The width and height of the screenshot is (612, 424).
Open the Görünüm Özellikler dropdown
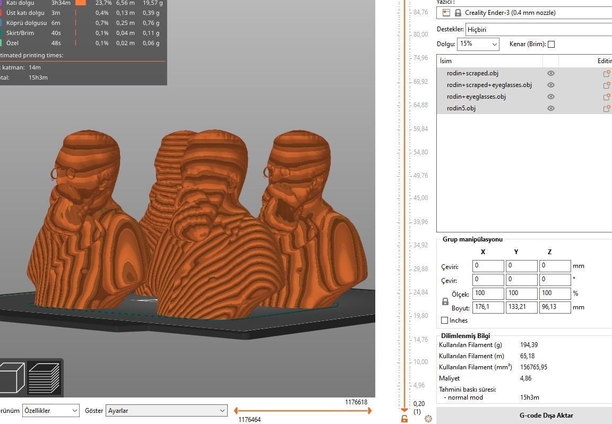click(50, 410)
